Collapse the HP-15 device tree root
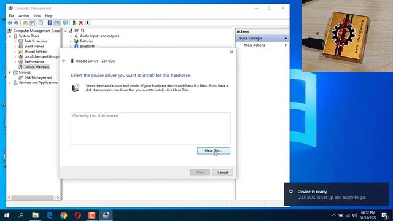This screenshot has width=393, height=221. [66, 31]
